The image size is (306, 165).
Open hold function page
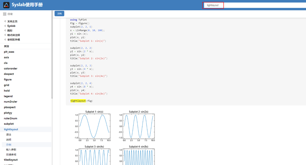pos(7,90)
